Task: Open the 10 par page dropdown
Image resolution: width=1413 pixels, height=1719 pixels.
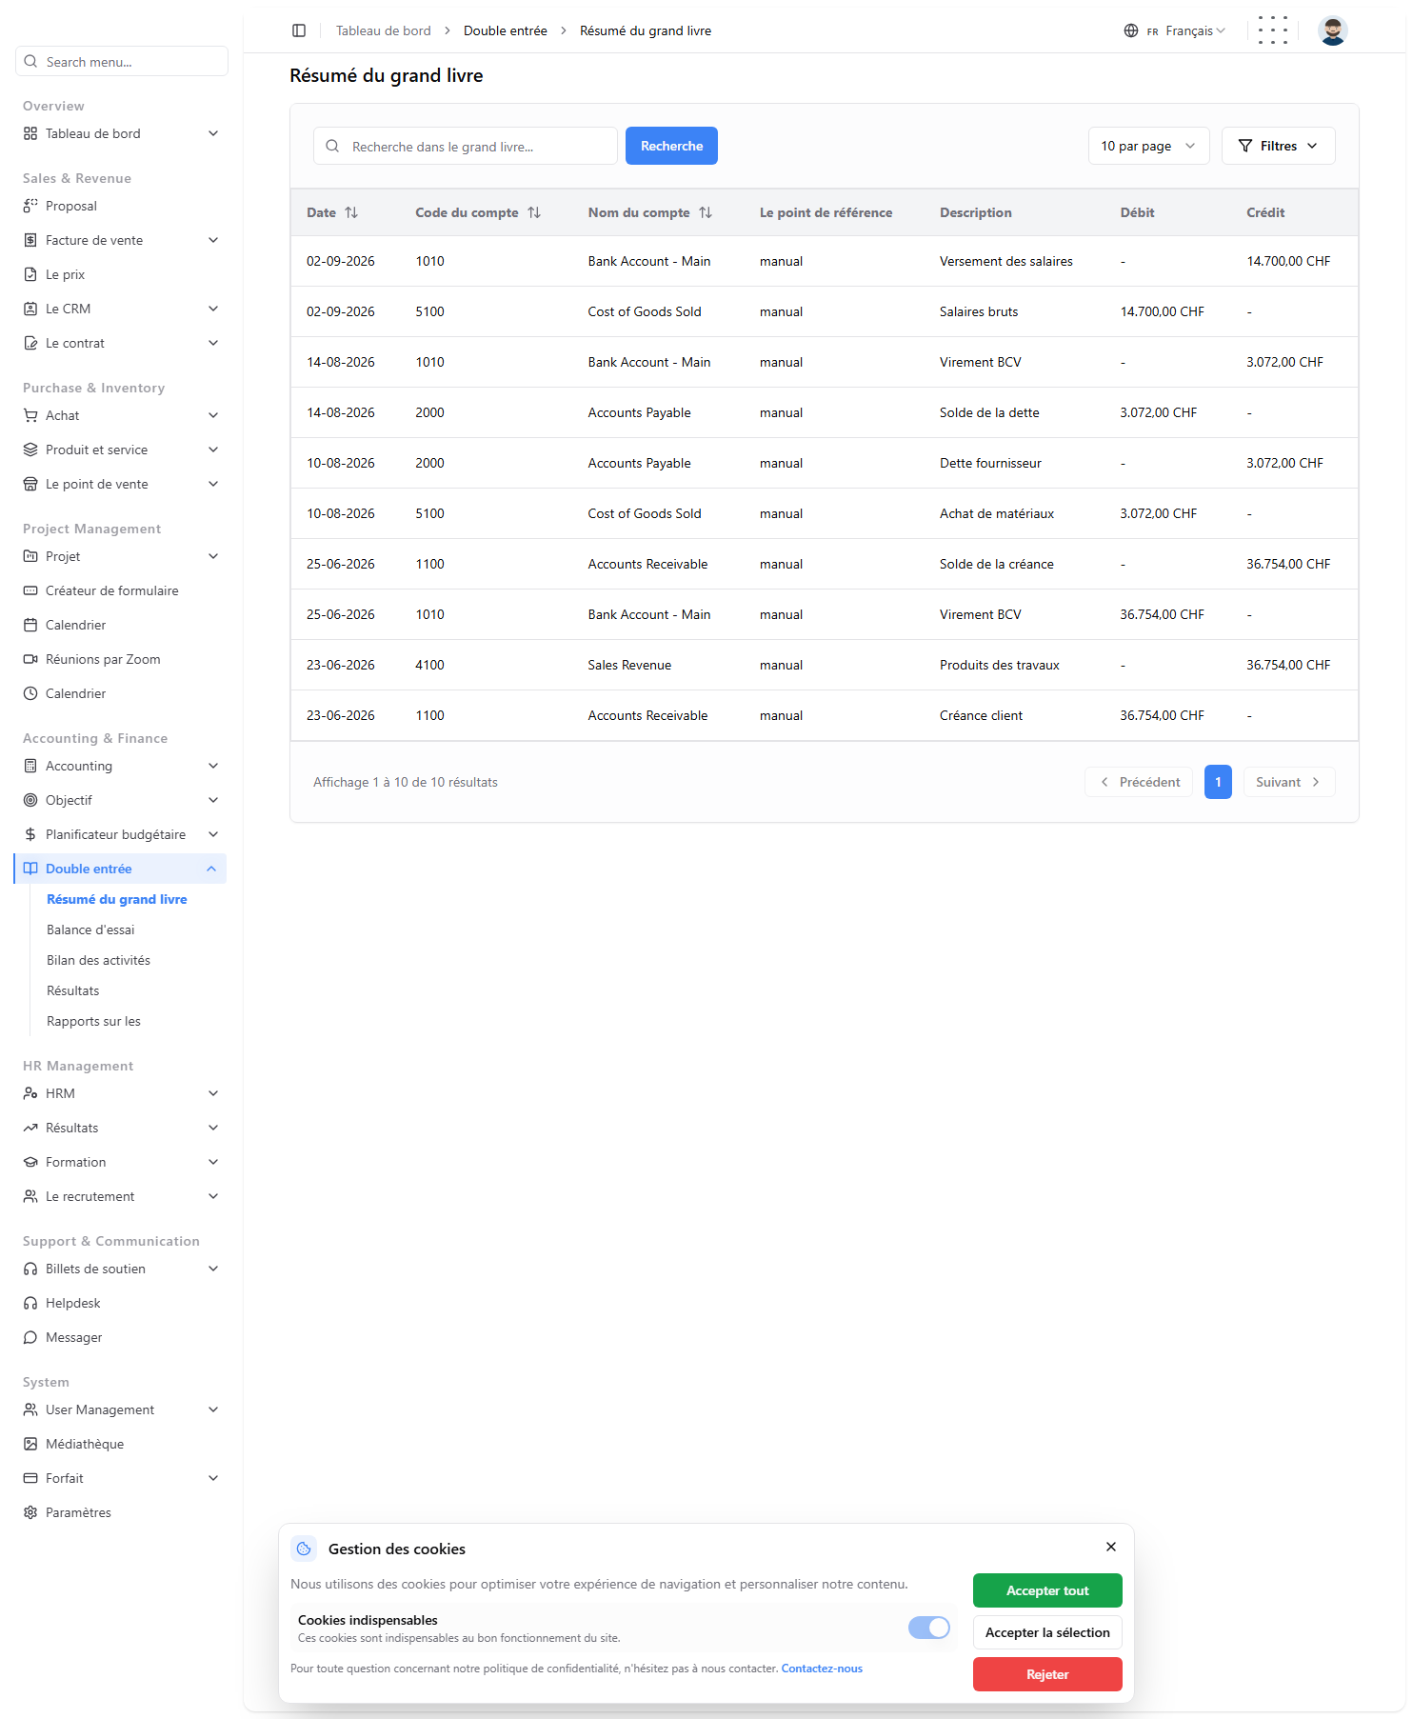Action: click(x=1148, y=146)
